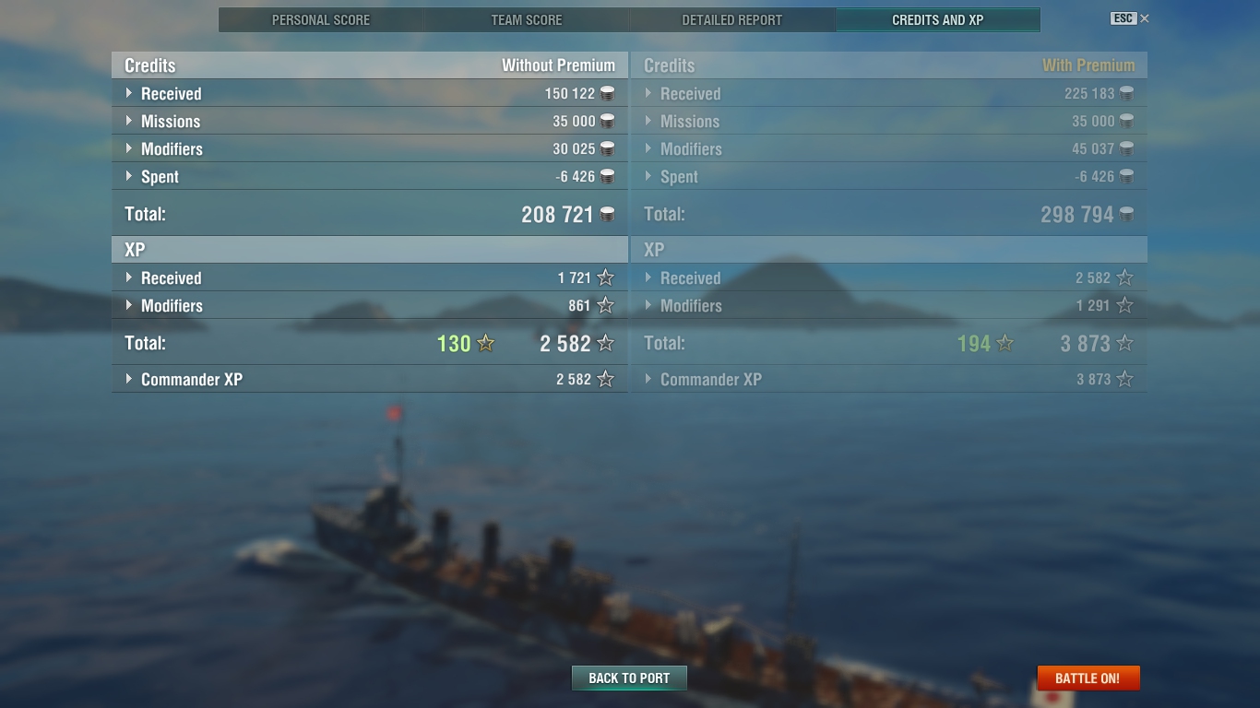Screen dimensions: 1260x708
Task: Click the star icon beside Commander XP 2 582
Action: click(x=605, y=379)
